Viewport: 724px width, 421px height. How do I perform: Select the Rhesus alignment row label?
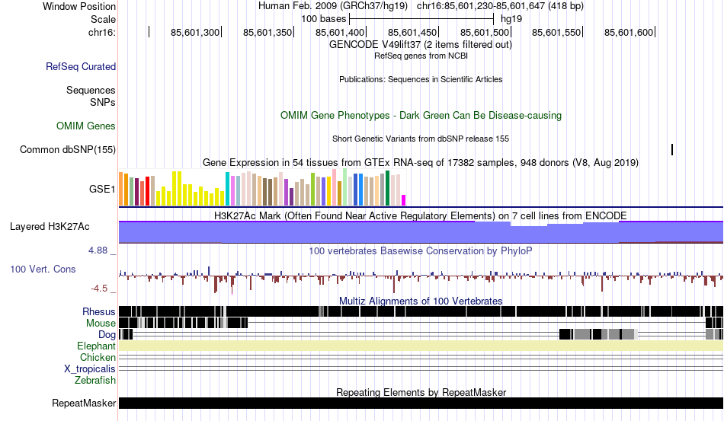point(99,311)
